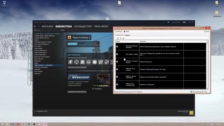Click the pink Achievement Manager taskbar icon
Viewport: 224px width, 126px height.
[x=45, y=124]
